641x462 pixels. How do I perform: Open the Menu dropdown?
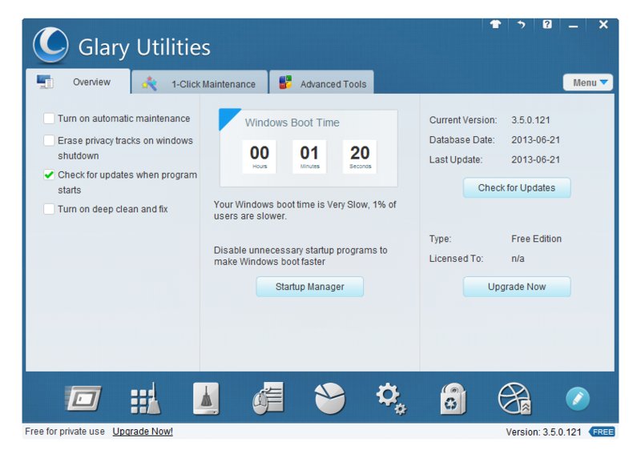(x=588, y=82)
